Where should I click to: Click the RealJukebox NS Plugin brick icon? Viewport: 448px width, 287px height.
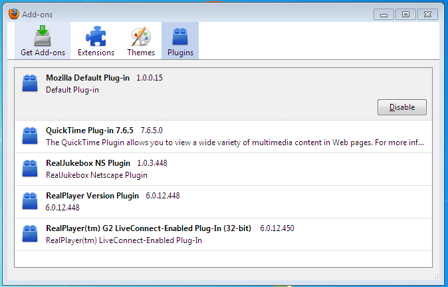[x=30, y=168]
